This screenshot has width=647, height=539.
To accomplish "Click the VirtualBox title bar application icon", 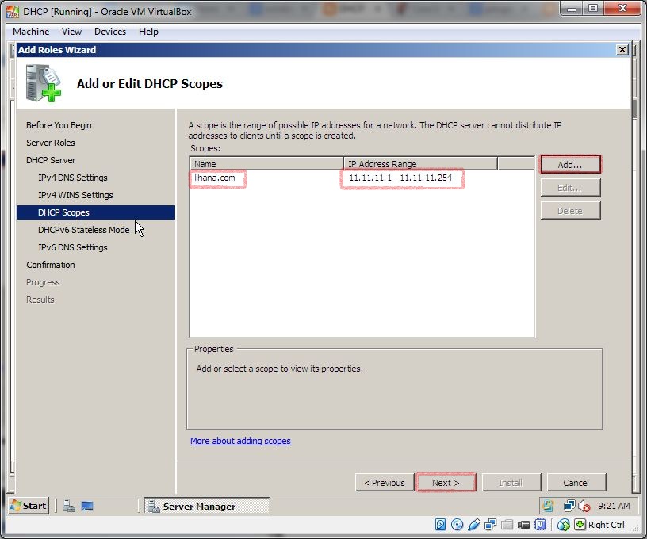I will (x=13, y=12).
